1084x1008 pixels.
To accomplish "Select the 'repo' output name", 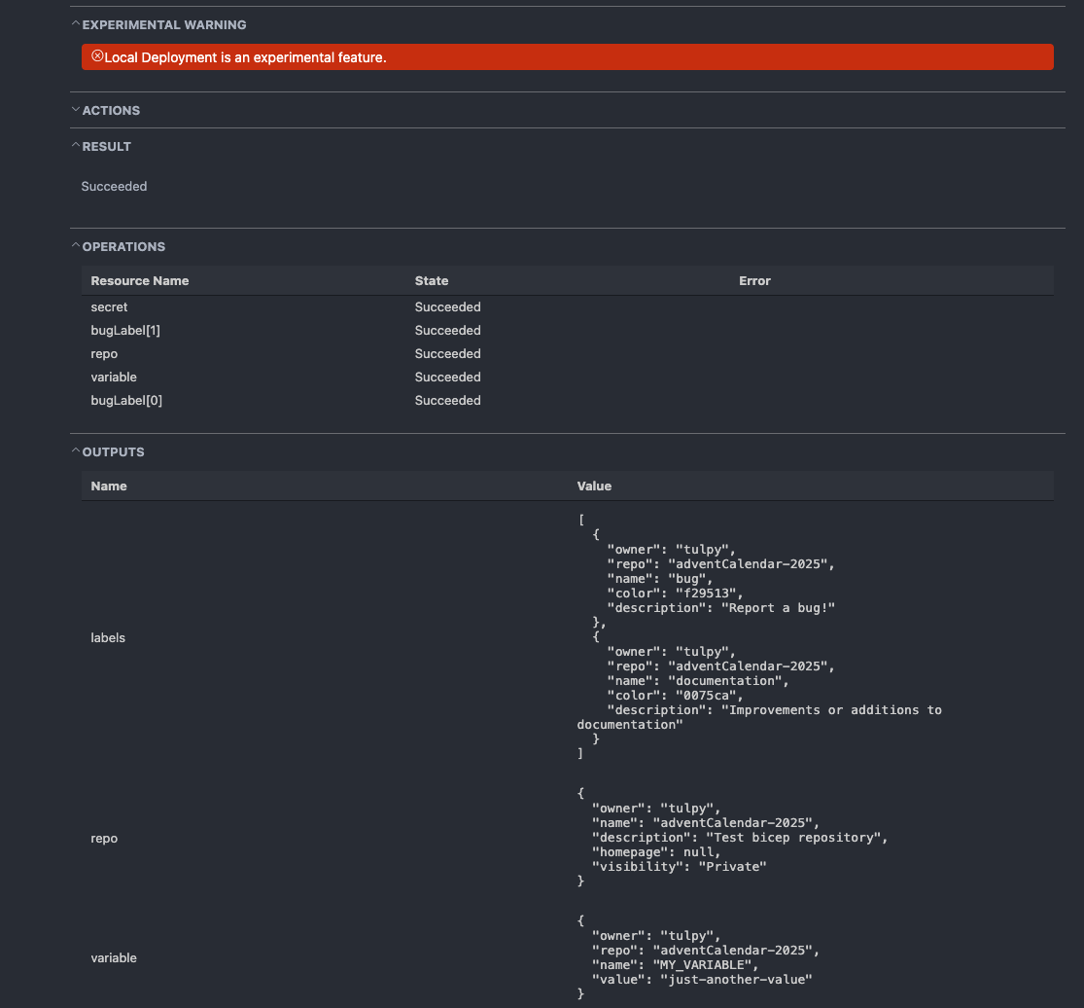I will click(x=104, y=839).
